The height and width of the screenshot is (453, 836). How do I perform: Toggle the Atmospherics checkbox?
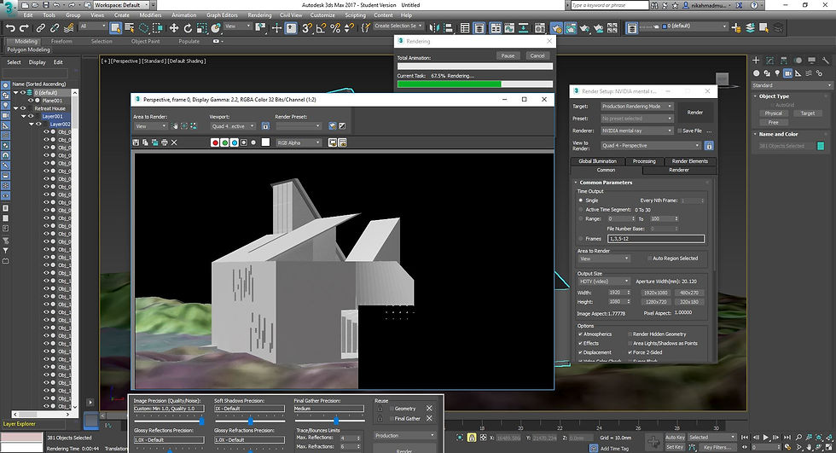(581, 334)
